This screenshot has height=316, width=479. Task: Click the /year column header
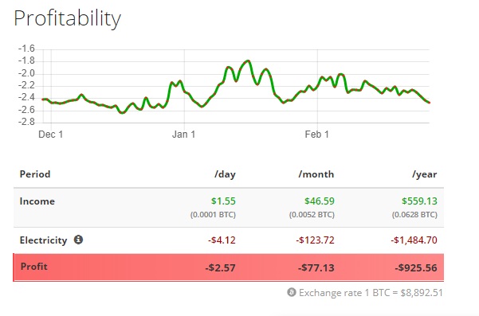click(x=424, y=174)
